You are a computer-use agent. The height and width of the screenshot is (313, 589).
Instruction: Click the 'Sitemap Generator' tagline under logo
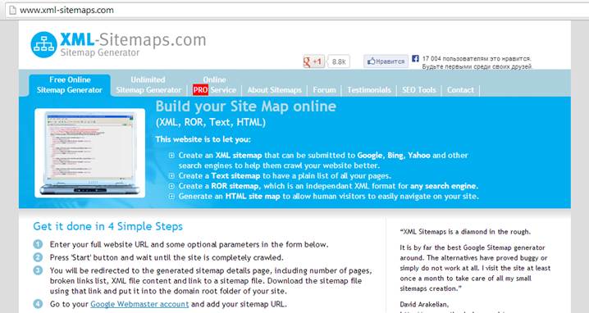pos(100,52)
